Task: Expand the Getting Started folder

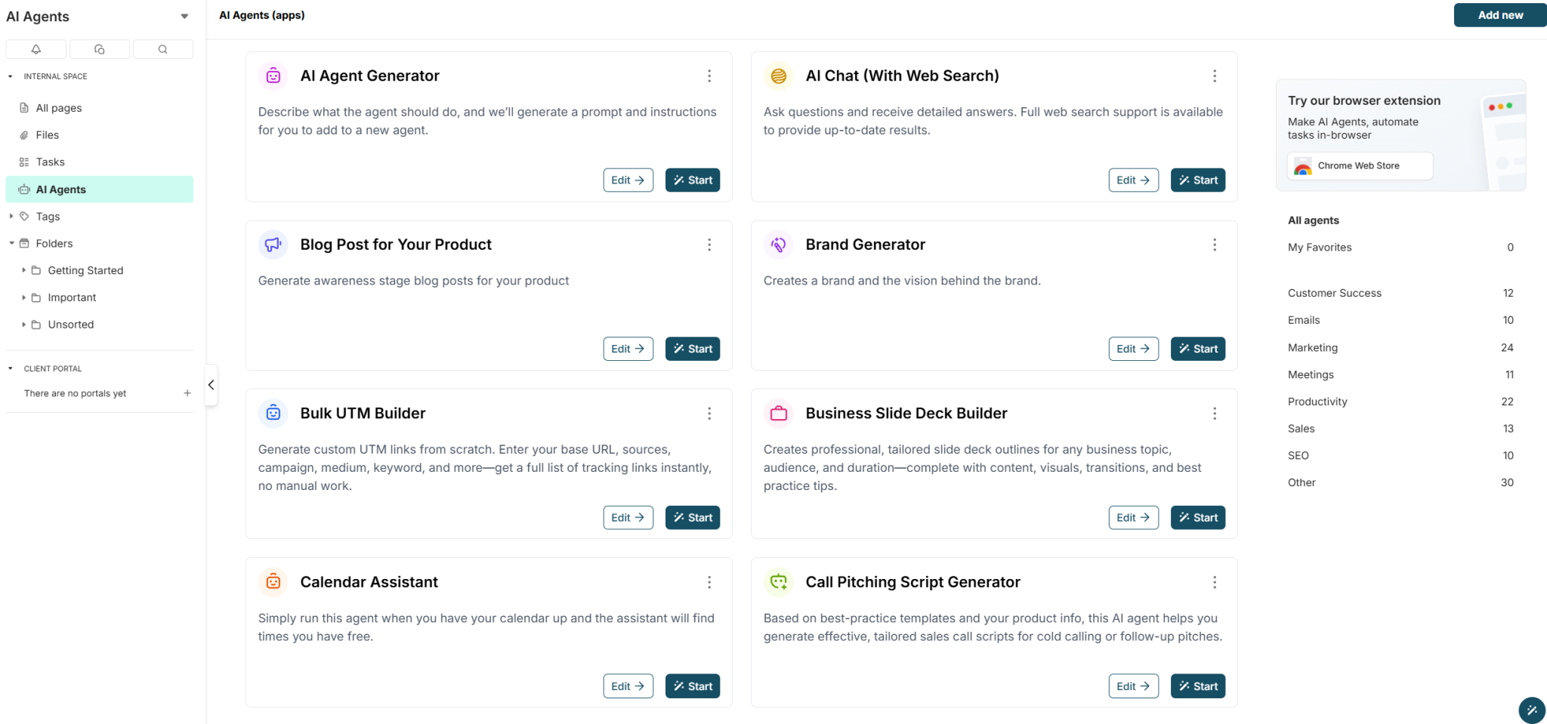Action: click(x=23, y=270)
